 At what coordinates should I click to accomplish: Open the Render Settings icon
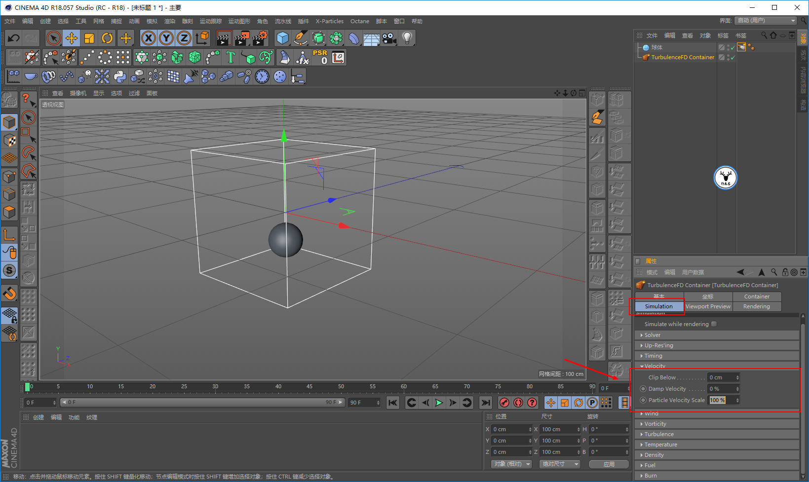(x=260, y=38)
